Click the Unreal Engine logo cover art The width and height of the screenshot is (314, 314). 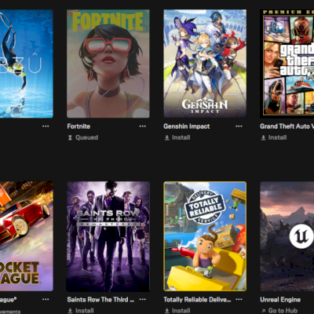287,236
